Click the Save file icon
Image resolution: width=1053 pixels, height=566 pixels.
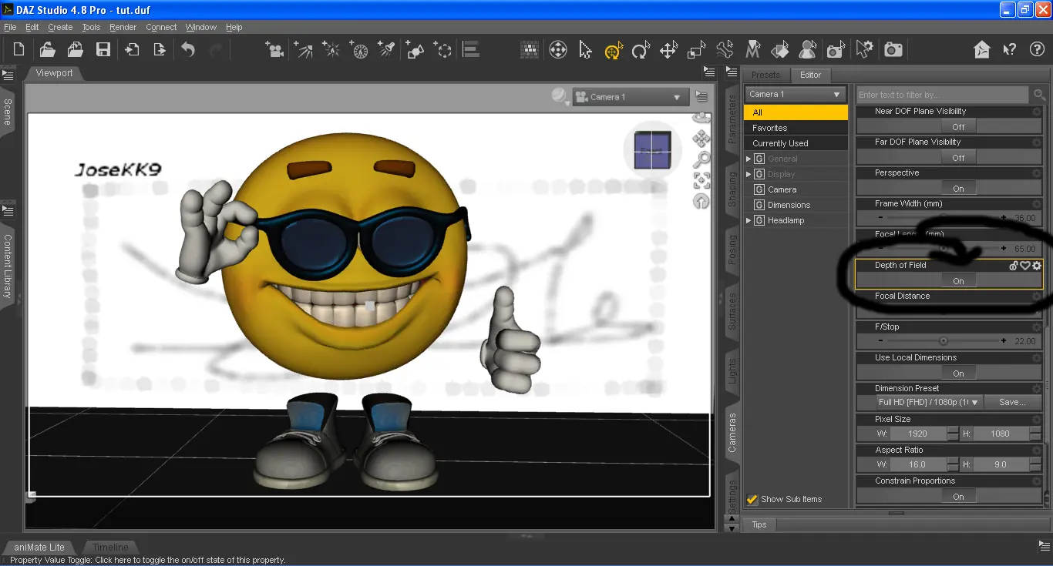click(103, 50)
